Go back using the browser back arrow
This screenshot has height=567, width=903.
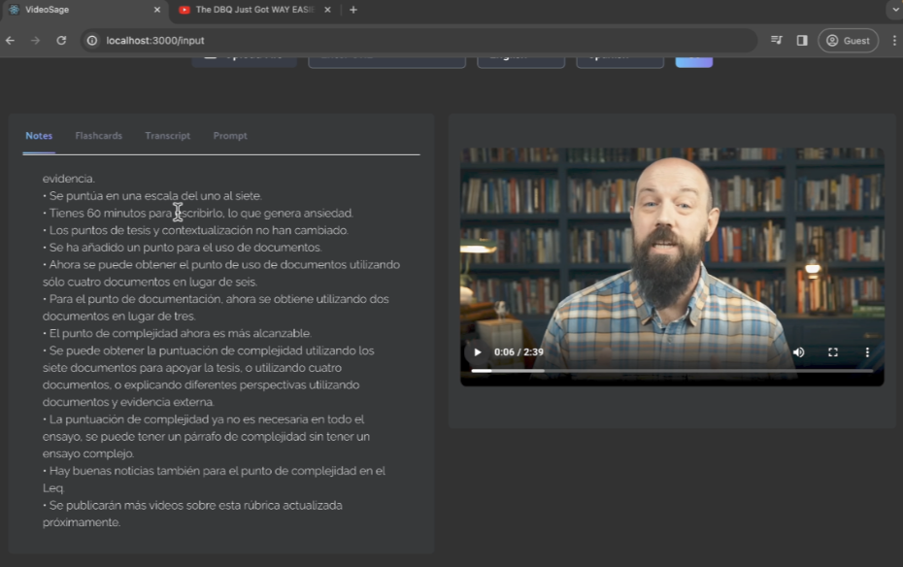point(10,41)
